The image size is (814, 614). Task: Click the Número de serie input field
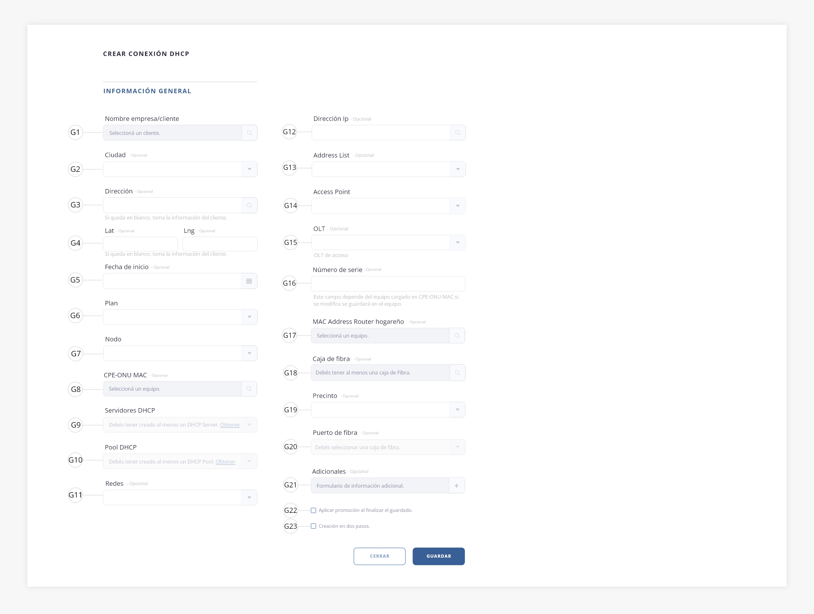[x=388, y=284]
